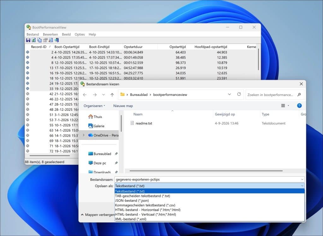Choose HTML-bestand - Verticaal format
323x236 pixels.
(209, 214)
